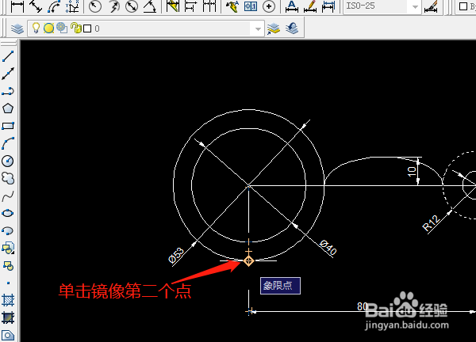Select the Jogged radius dimension tool
The height and width of the screenshot is (342, 476).
coord(113,6)
